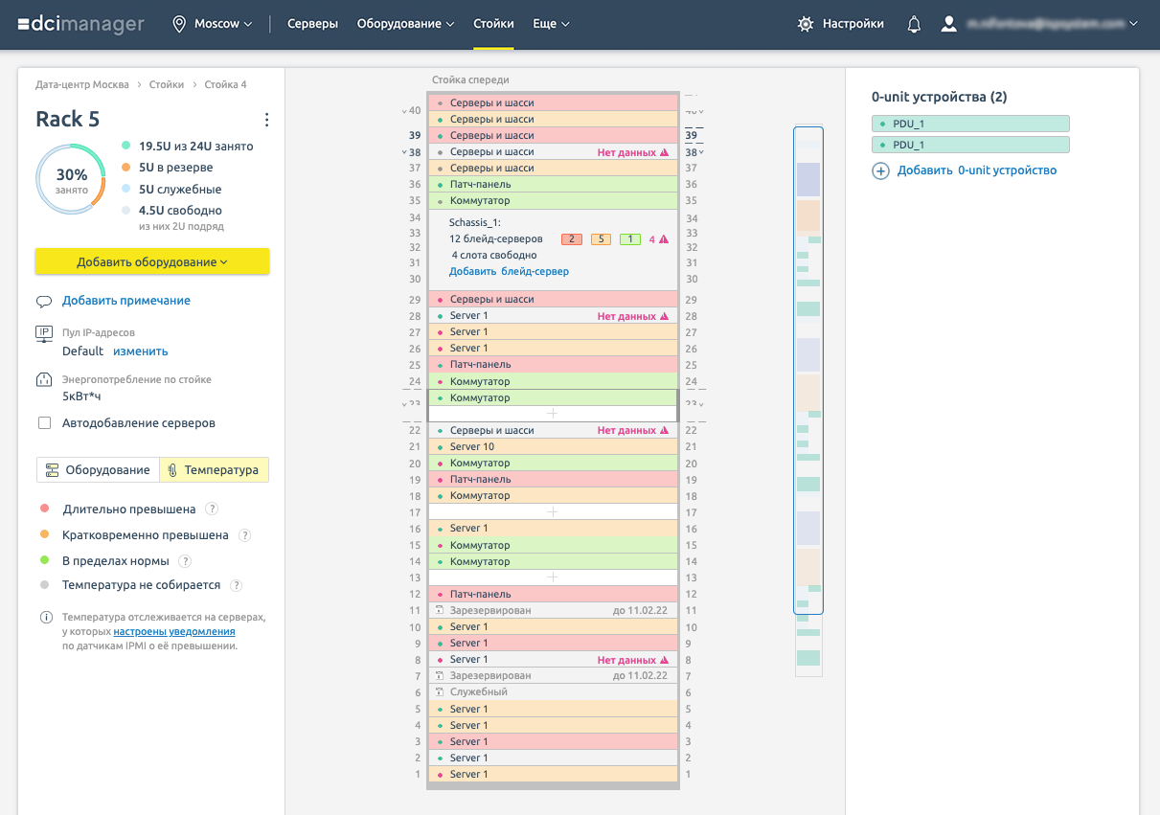The width and height of the screenshot is (1160, 815).
Task: Click the settings gear icon
Action: pyautogui.click(x=806, y=24)
